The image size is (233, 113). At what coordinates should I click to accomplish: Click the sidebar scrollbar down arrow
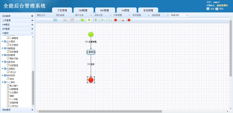tap(33, 106)
